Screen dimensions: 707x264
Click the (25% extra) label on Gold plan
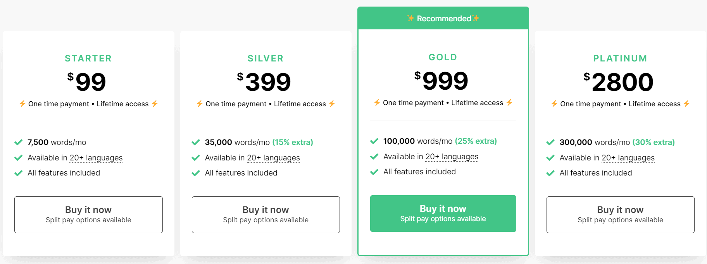(x=476, y=141)
